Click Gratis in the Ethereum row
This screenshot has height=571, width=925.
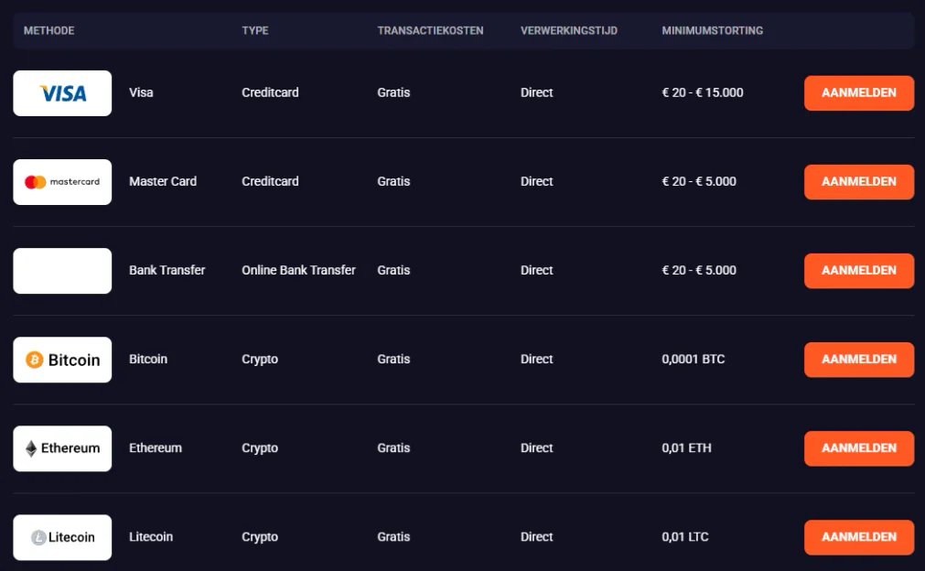(x=393, y=447)
